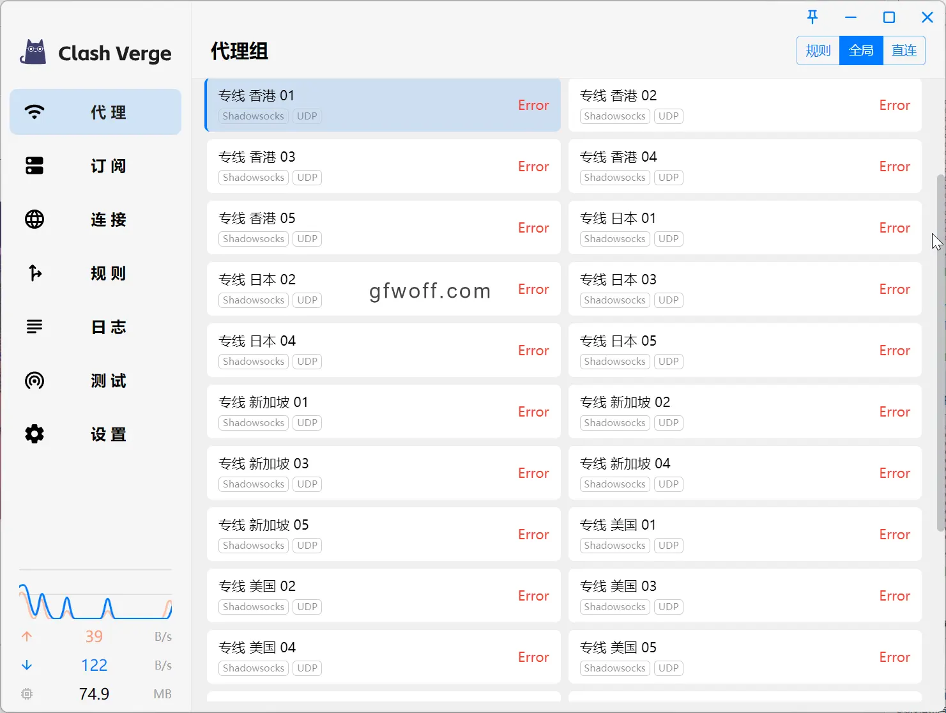The height and width of the screenshot is (713, 946).
Task: Click the 74.9 MB memory usage value
Action: pos(95,694)
